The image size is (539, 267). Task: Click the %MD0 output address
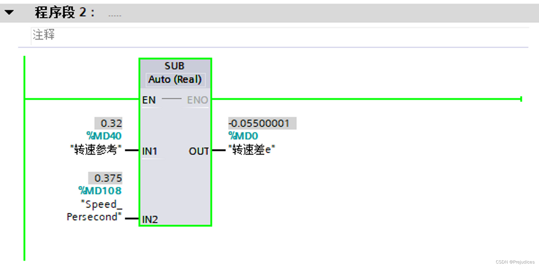tap(243, 136)
